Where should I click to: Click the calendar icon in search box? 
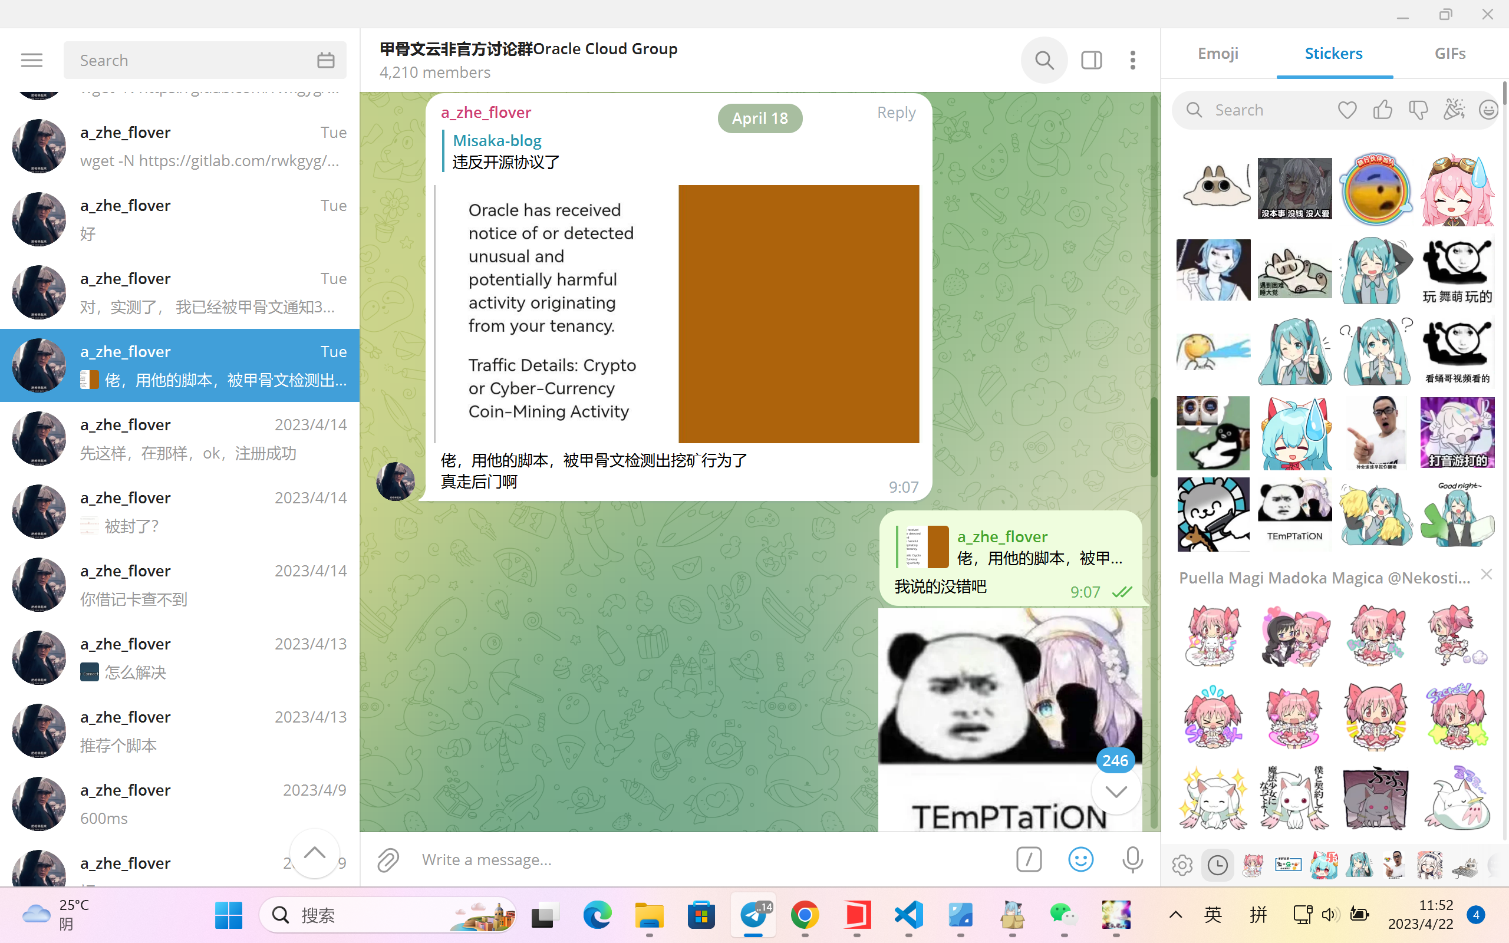[325, 60]
